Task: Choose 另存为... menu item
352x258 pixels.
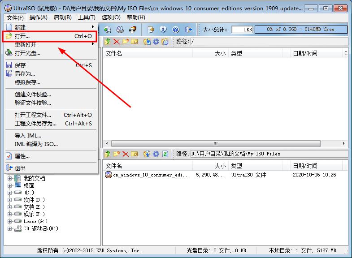Action: click(x=51, y=74)
